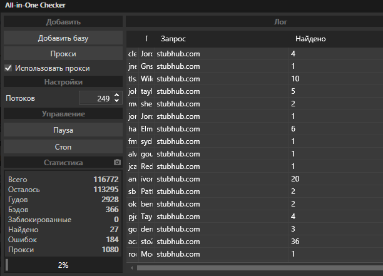
Task: Click stubhub.com in the syd row
Action: [x=178, y=141]
